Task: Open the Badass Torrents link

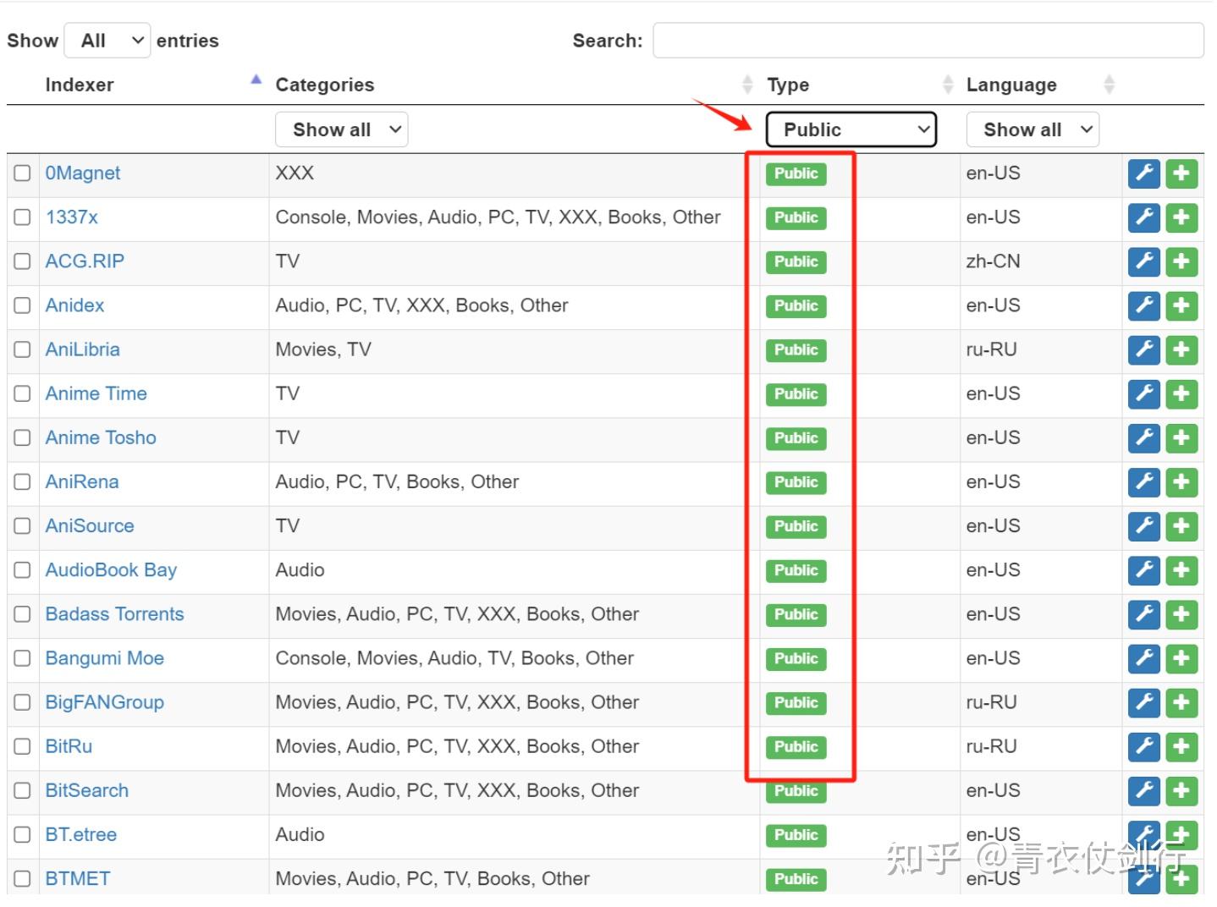Action: (x=115, y=614)
